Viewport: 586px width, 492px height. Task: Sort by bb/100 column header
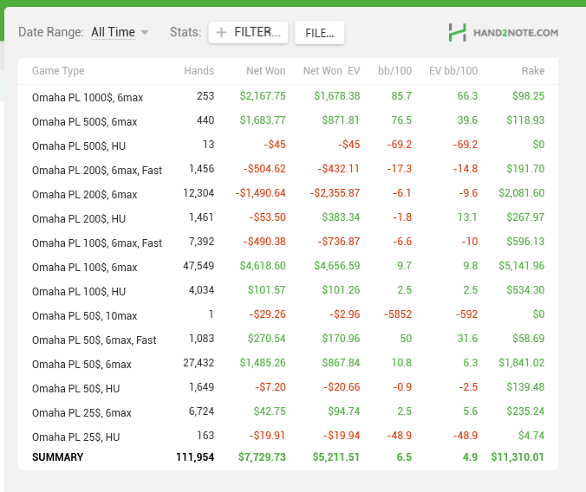coord(394,71)
